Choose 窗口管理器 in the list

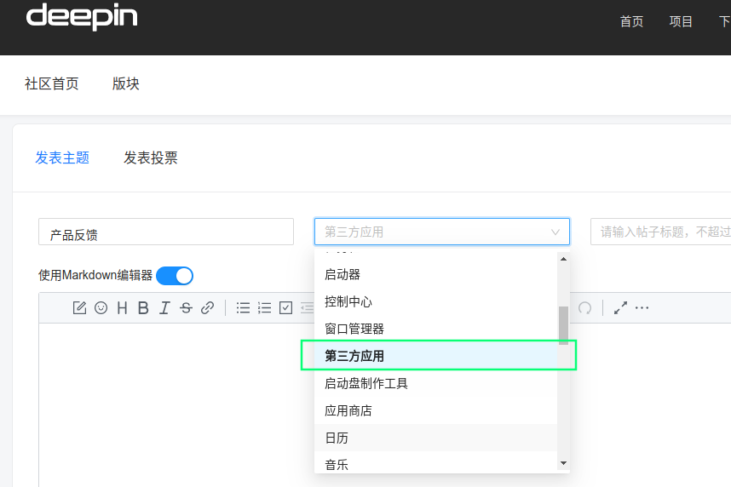tap(436, 329)
